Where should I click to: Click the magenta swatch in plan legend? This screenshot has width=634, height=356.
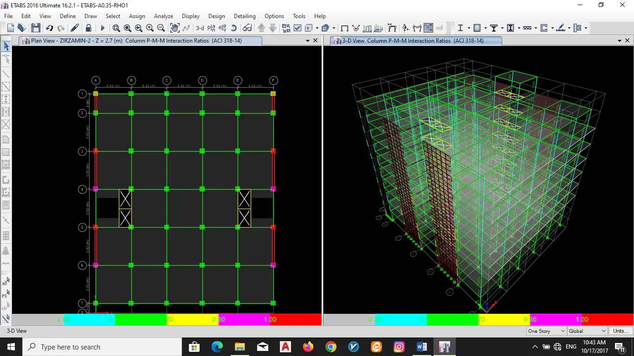244,319
